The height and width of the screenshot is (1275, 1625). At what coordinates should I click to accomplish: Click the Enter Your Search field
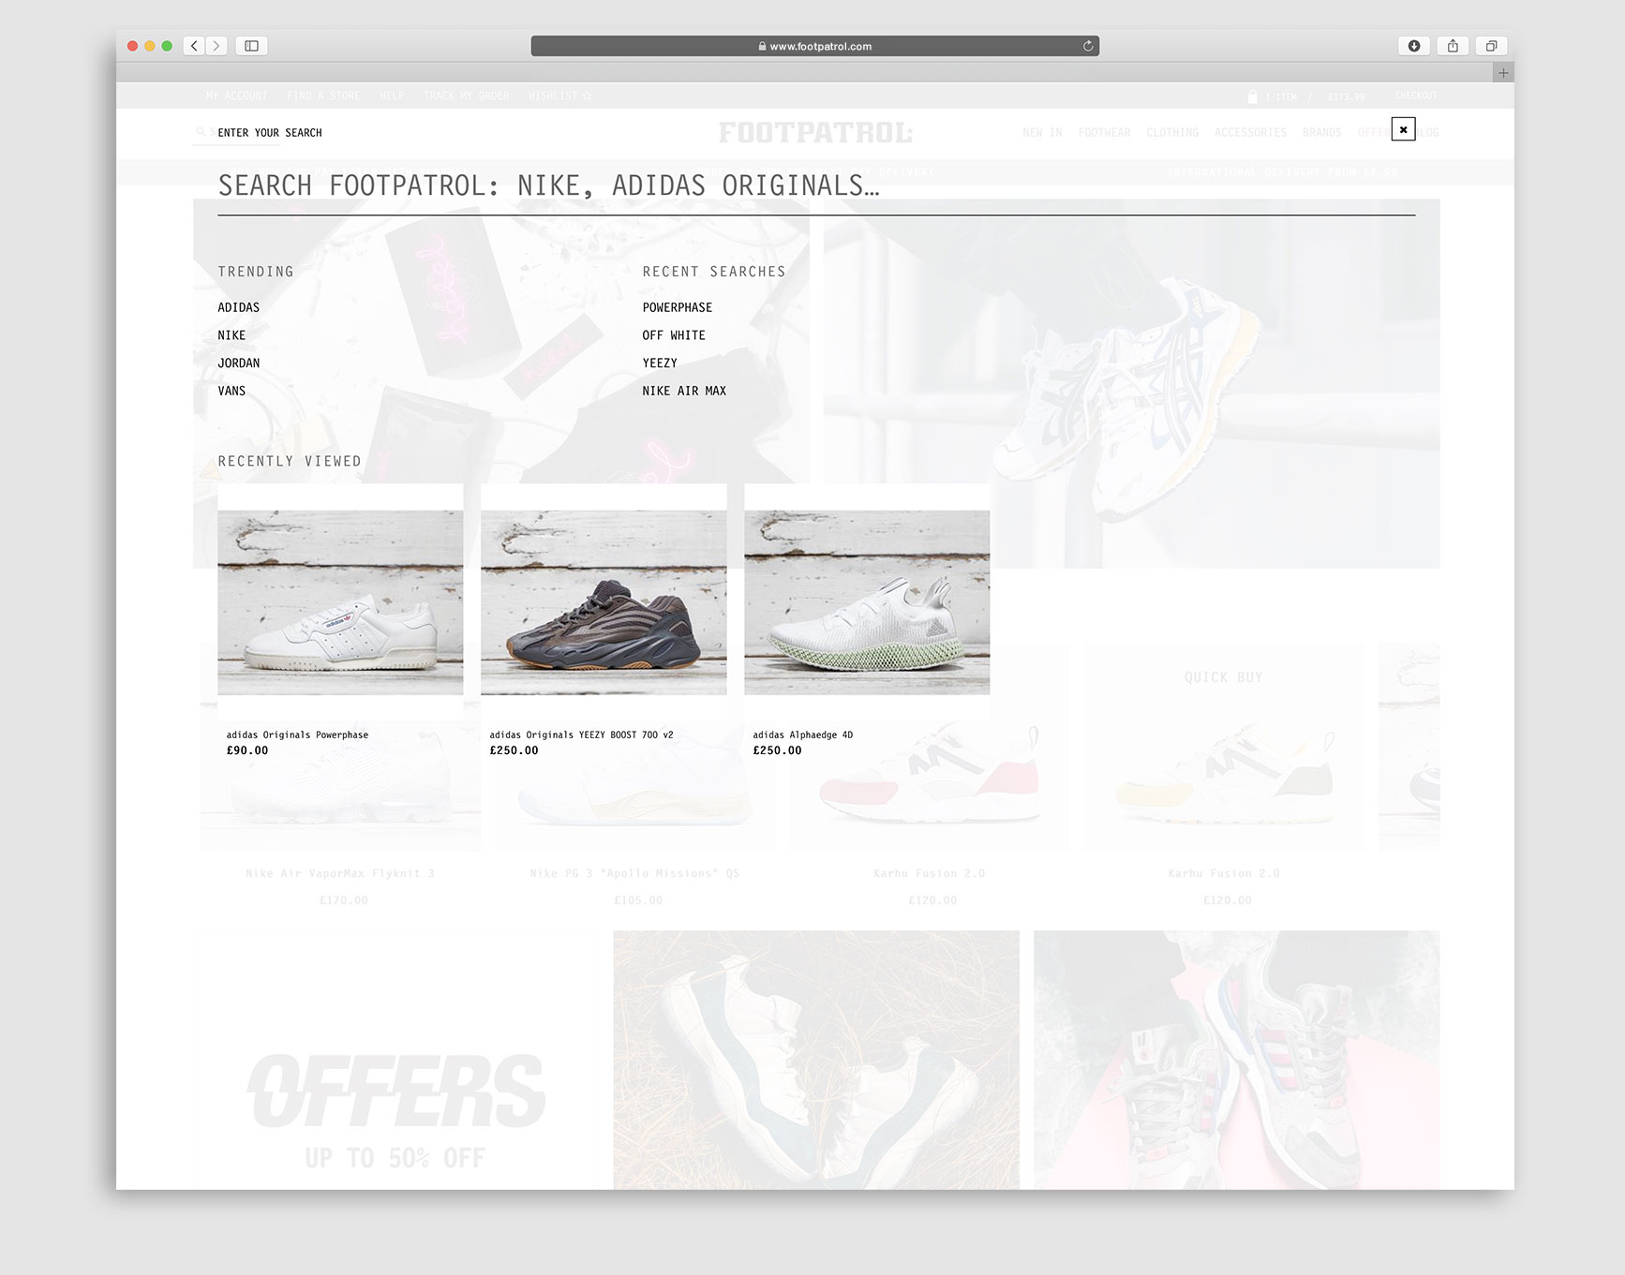[x=270, y=133]
